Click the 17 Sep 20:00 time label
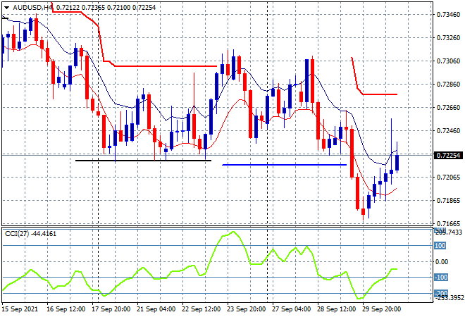The width and height of the screenshot is (465, 317). (x=111, y=309)
